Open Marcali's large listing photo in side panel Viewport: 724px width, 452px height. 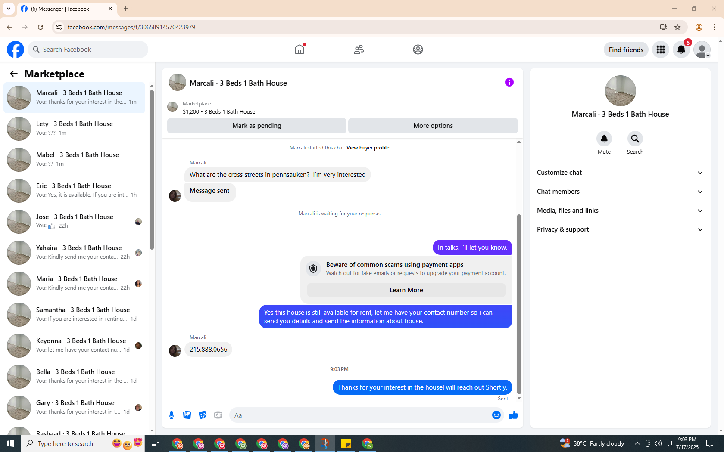click(621, 91)
